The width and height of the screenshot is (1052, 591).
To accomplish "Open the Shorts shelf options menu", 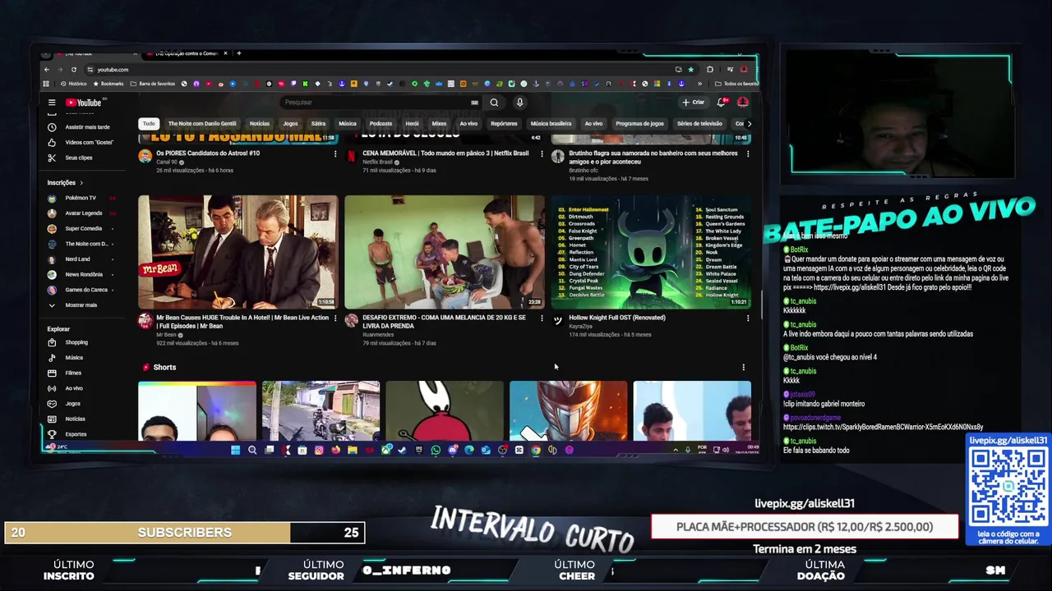I will tap(744, 368).
